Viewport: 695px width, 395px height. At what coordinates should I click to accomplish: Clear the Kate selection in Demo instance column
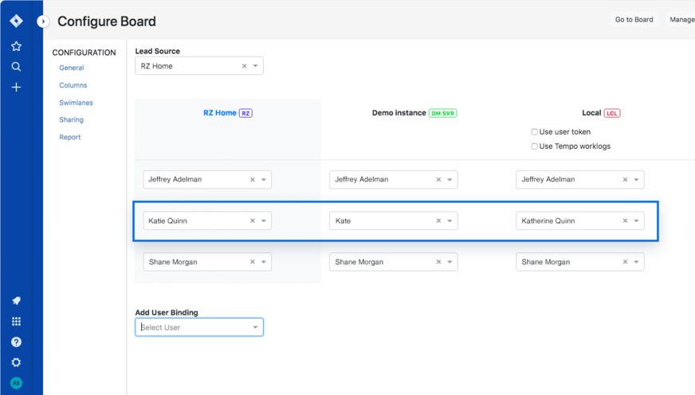(x=438, y=221)
